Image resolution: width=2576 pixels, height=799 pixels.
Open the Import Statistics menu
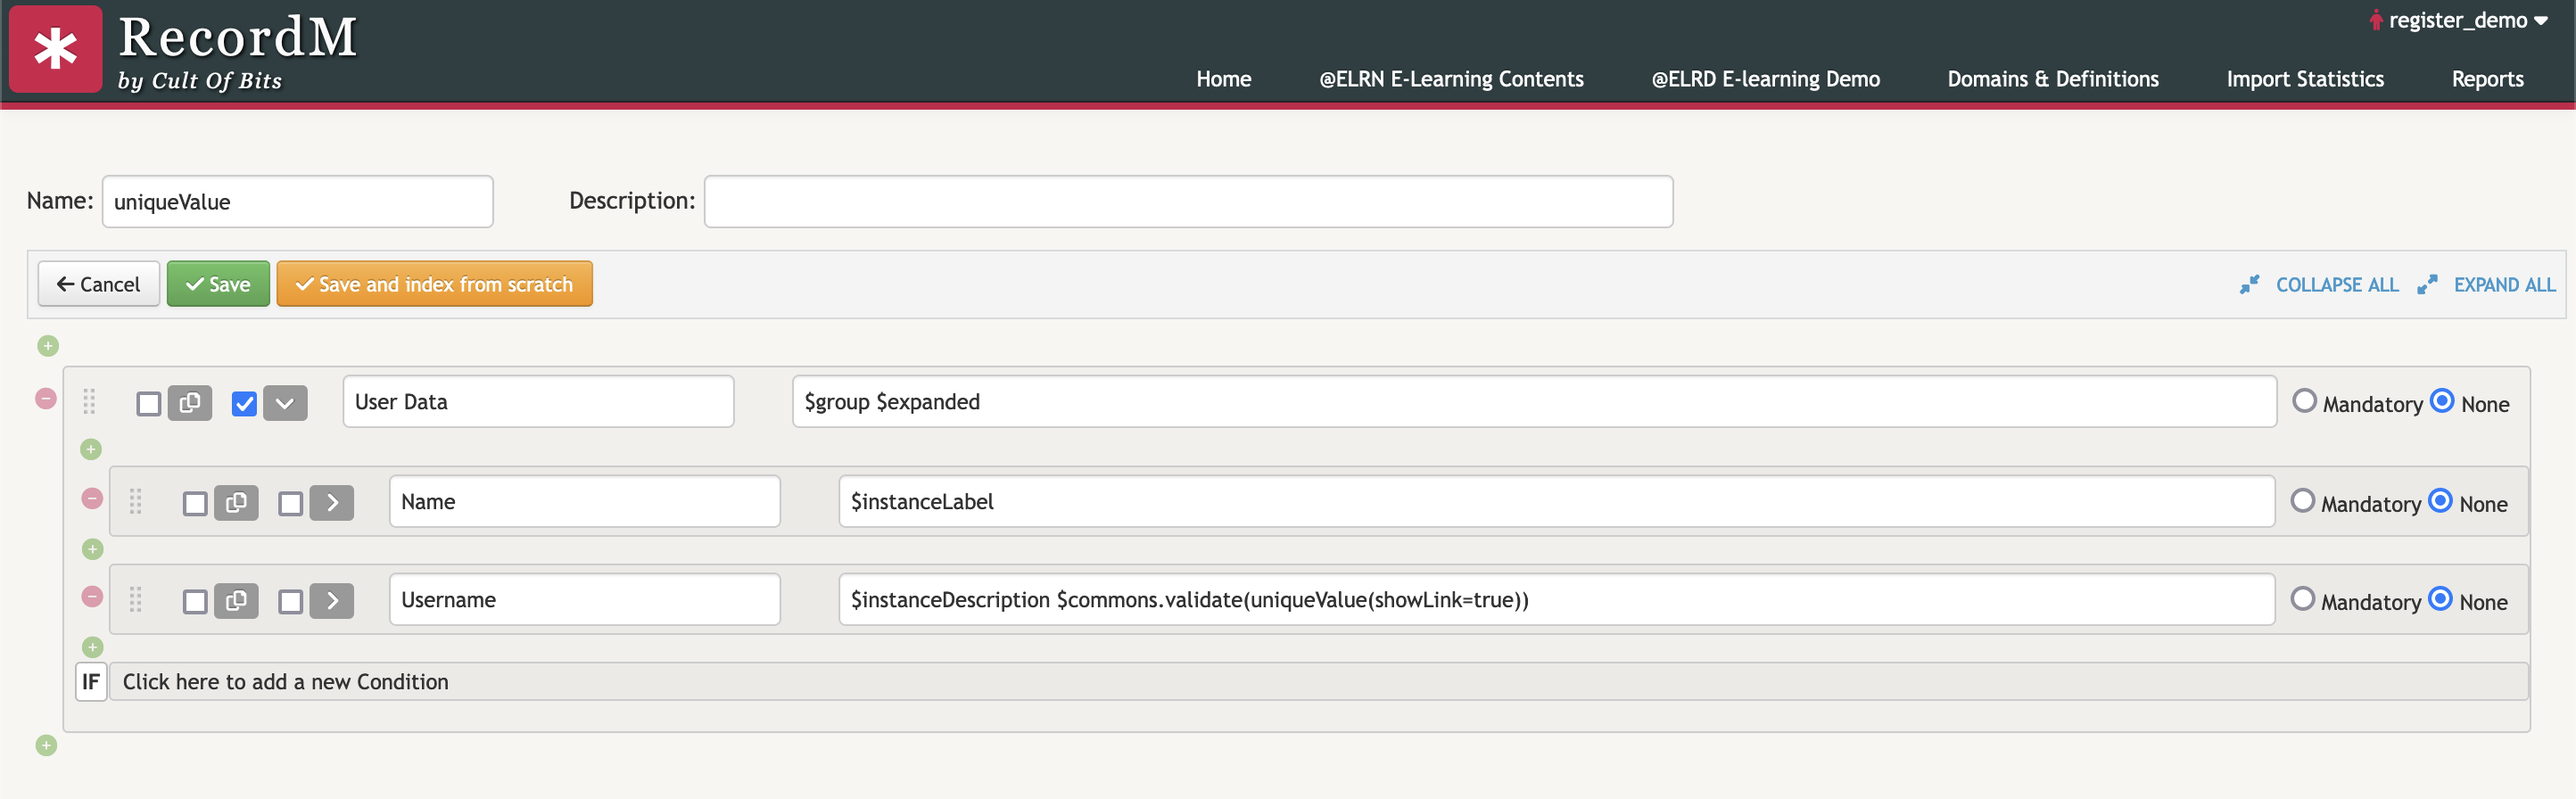tap(2305, 79)
